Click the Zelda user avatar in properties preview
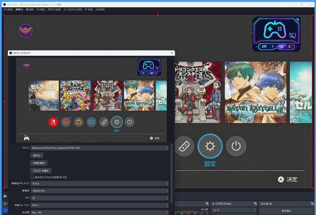316x215 pixels. click(26, 65)
